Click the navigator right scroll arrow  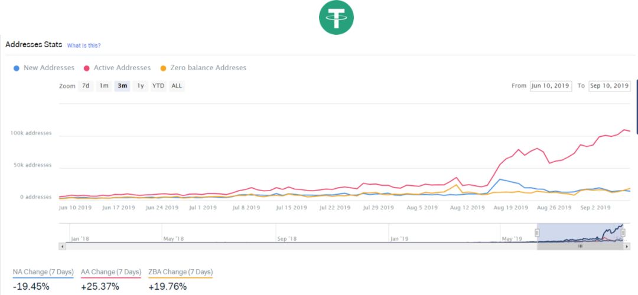coord(626,246)
